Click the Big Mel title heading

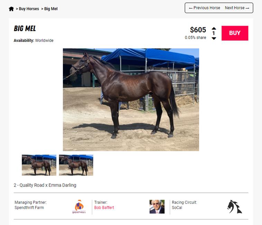click(x=25, y=28)
